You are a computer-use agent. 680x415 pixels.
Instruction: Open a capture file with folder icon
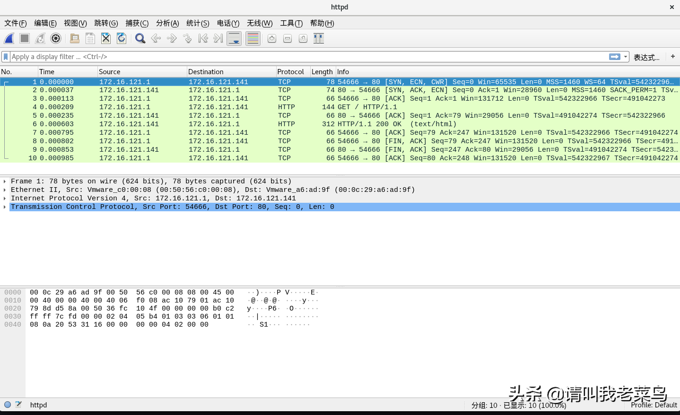[x=74, y=39]
